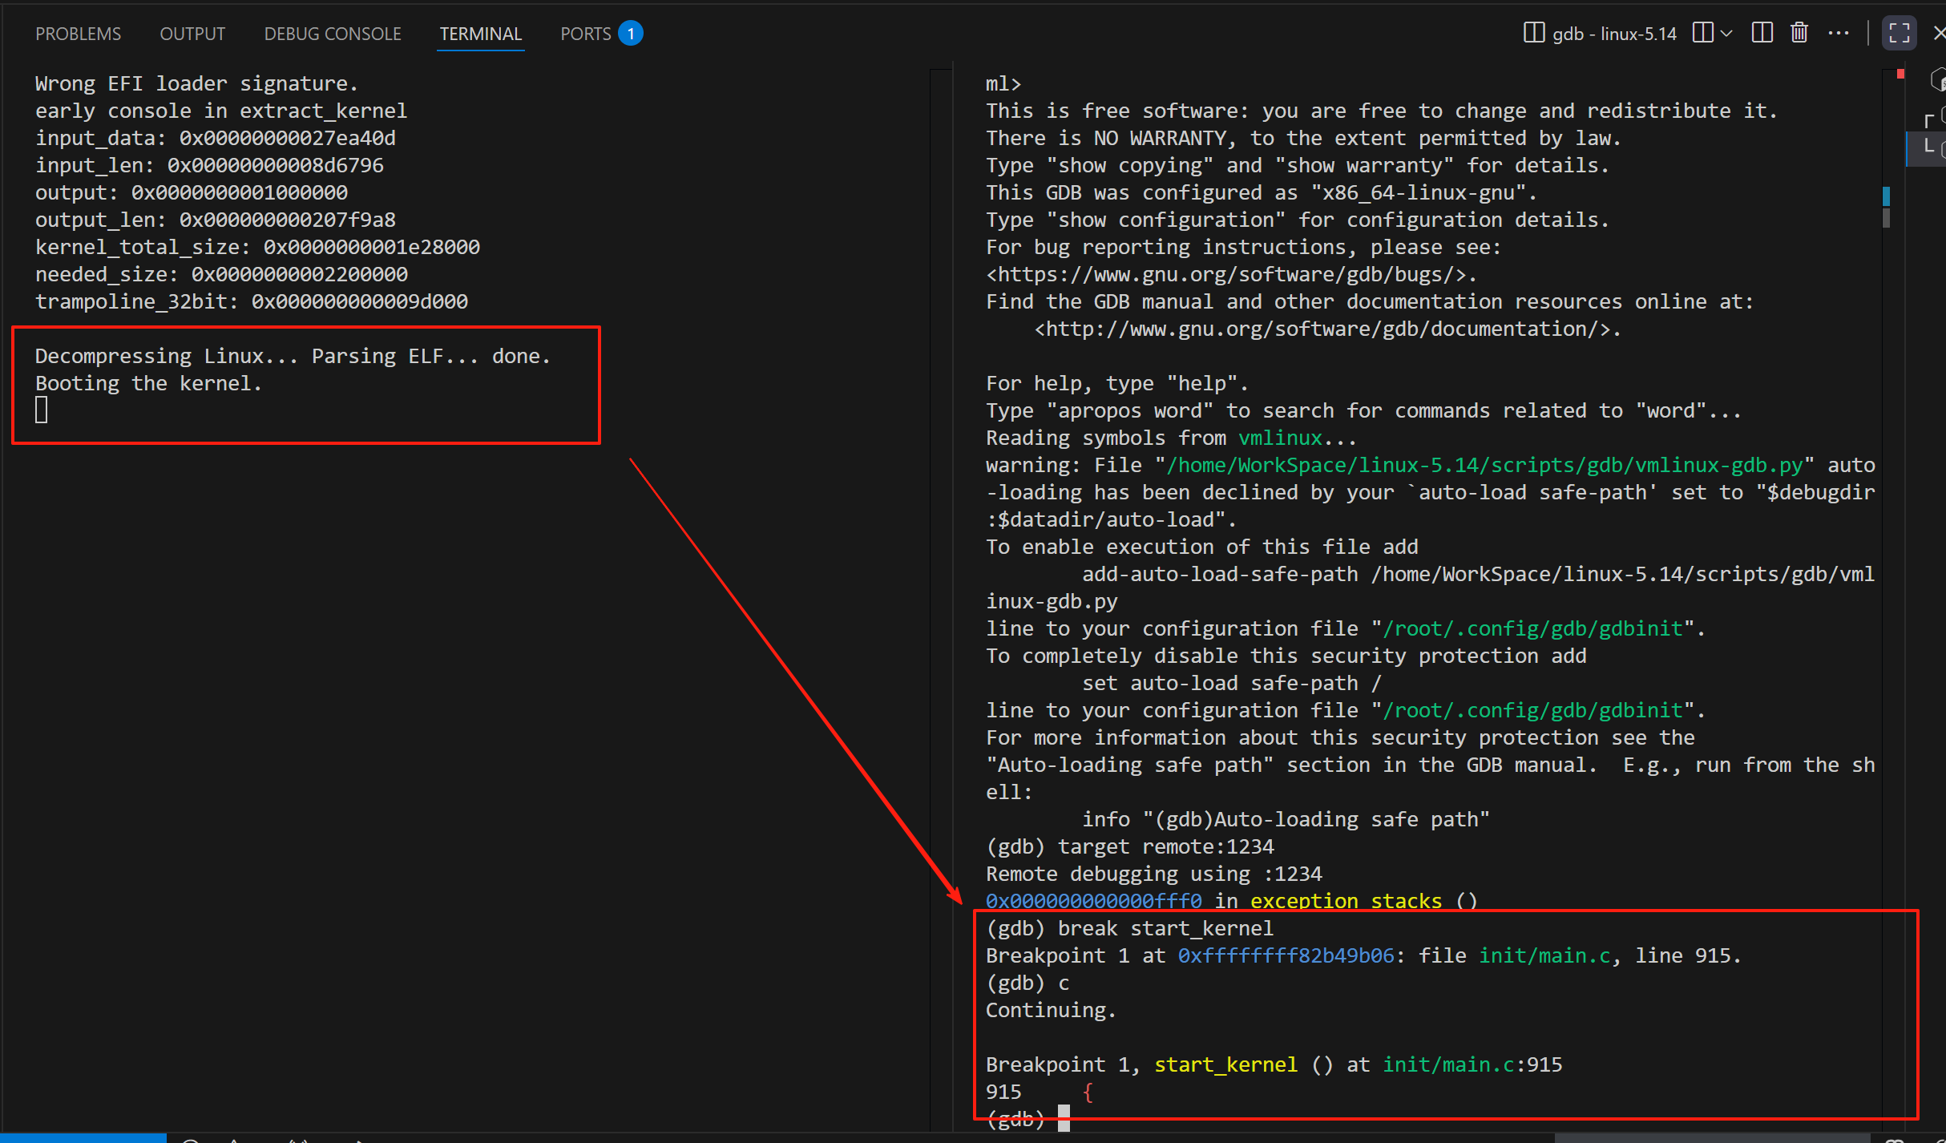The width and height of the screenshot is (1946, 1143).
Task: Click the PORTS badge showing 1
Action: (x=631, y=34)
